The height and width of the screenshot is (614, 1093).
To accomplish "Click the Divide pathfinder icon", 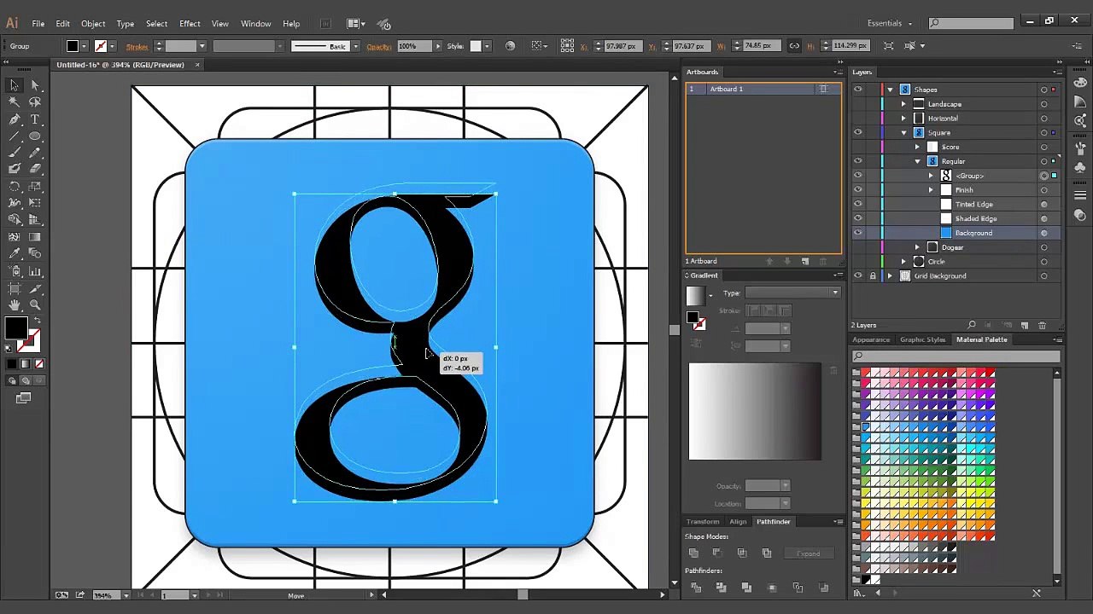I will pyautogui.click(x=696, y=588).
